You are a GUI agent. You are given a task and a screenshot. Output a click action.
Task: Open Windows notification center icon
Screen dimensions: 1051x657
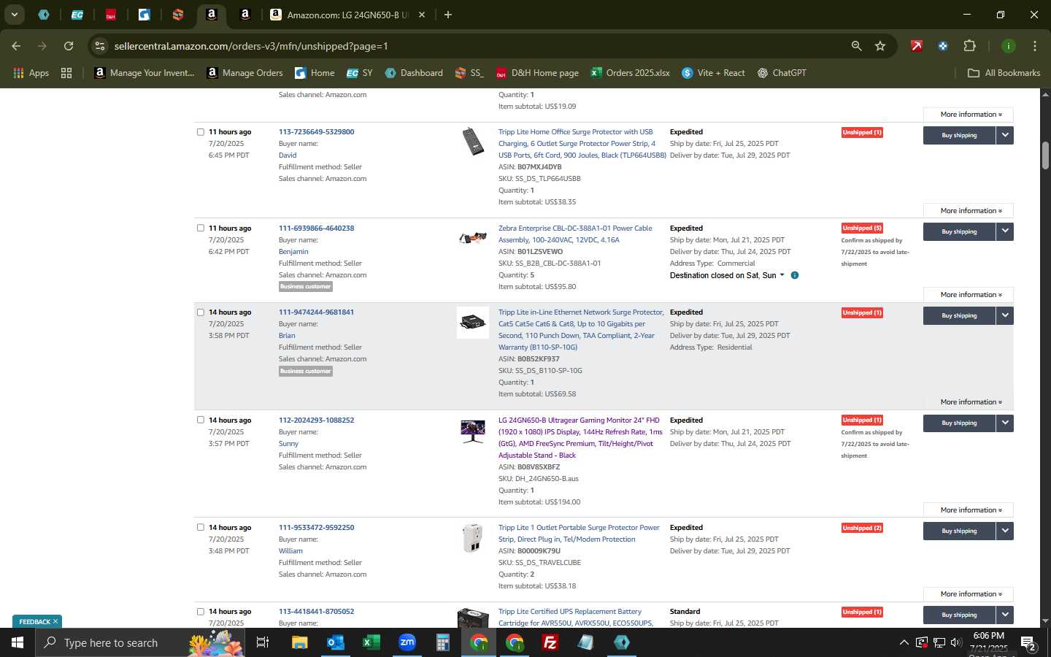pyautogui.click(x=1028, y=644)
